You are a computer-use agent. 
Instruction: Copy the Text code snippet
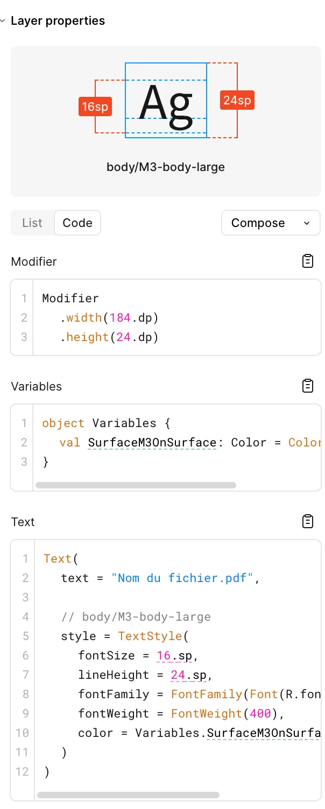[x=307, y=522]
